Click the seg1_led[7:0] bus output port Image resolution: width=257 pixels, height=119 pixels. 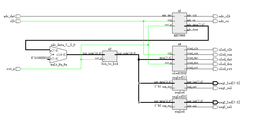(216, 83)
